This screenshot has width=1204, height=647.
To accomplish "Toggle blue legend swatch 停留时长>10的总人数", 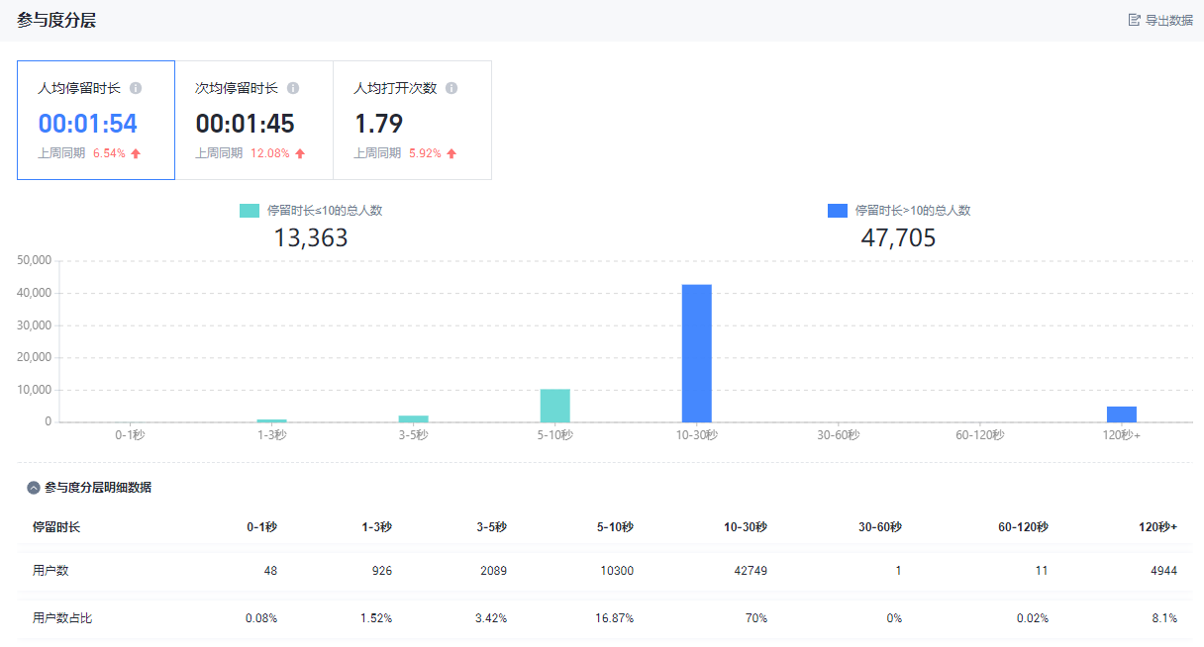I will 837,211.
